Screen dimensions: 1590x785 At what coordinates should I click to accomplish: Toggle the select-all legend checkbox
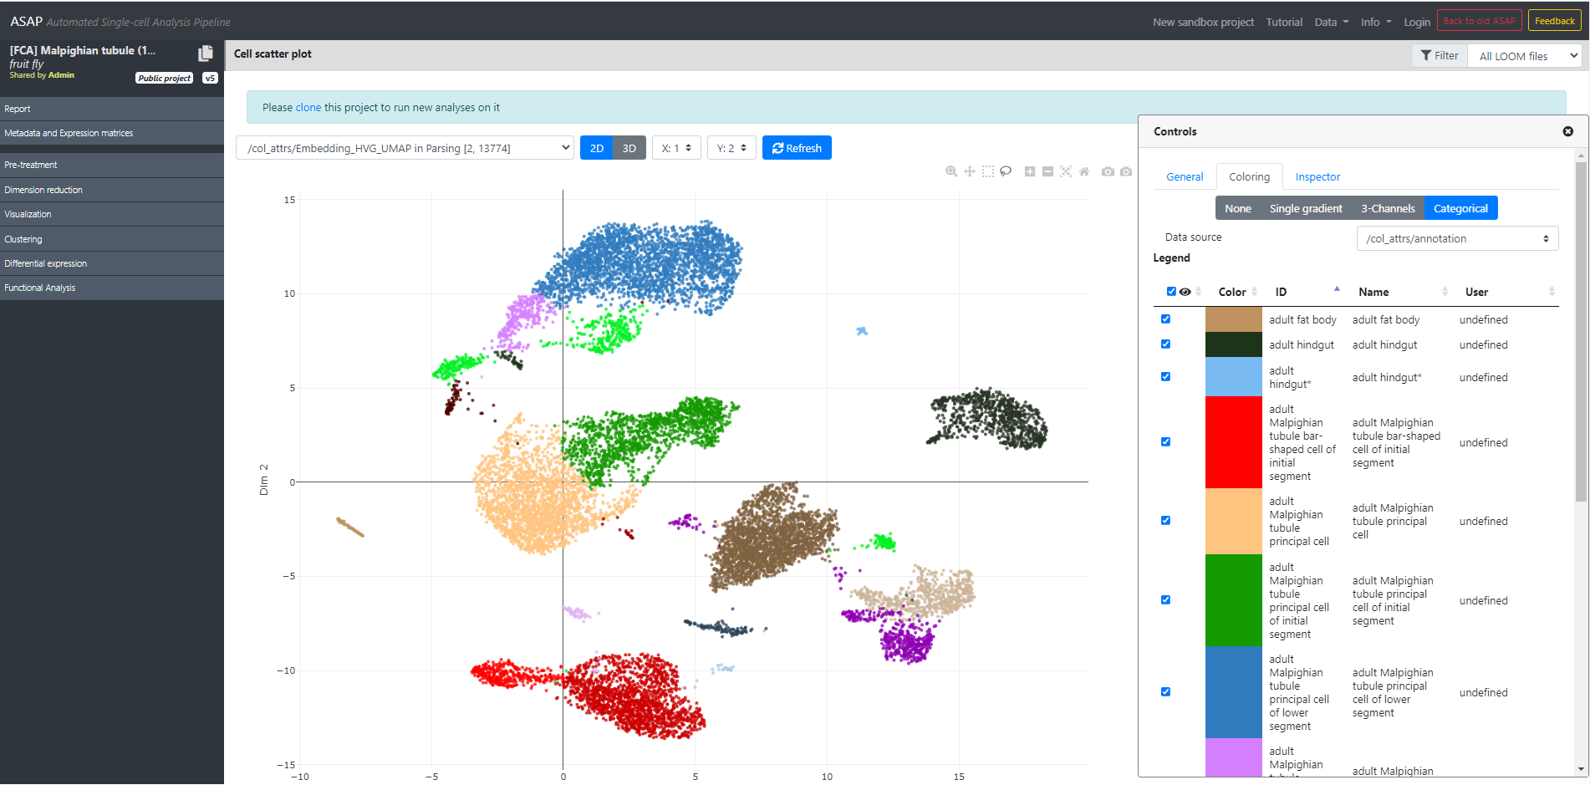pos(1171,291)
